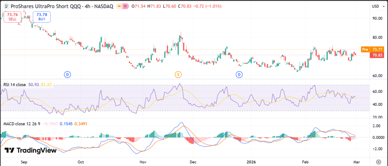Image resolution: width=388 pixels, height=166 pixels.
Task: Click the ProShares symbol logo icon
Action: (5, 6)
